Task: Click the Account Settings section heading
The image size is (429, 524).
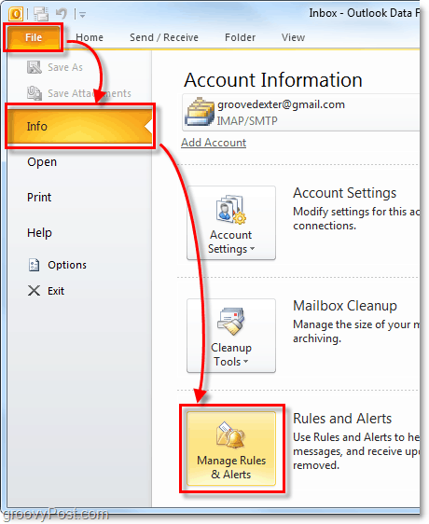Action: point(344,193)
